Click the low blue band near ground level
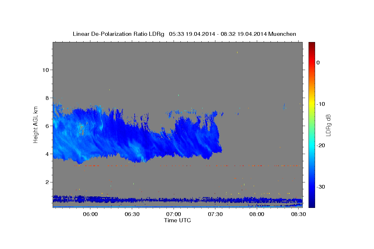The image size is (374, 249). click(178, 200)
